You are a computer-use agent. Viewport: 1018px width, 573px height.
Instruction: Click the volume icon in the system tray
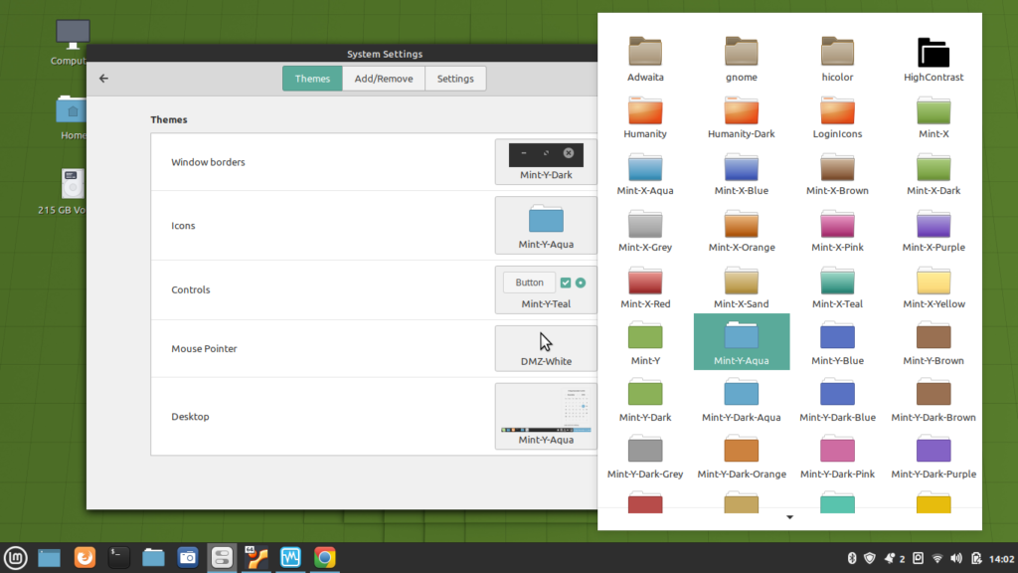tap(956, 558)
